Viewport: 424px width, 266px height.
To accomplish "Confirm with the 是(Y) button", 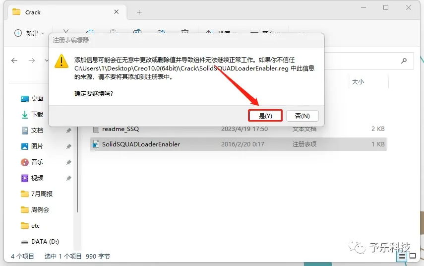I will click(x=265, y=116).
